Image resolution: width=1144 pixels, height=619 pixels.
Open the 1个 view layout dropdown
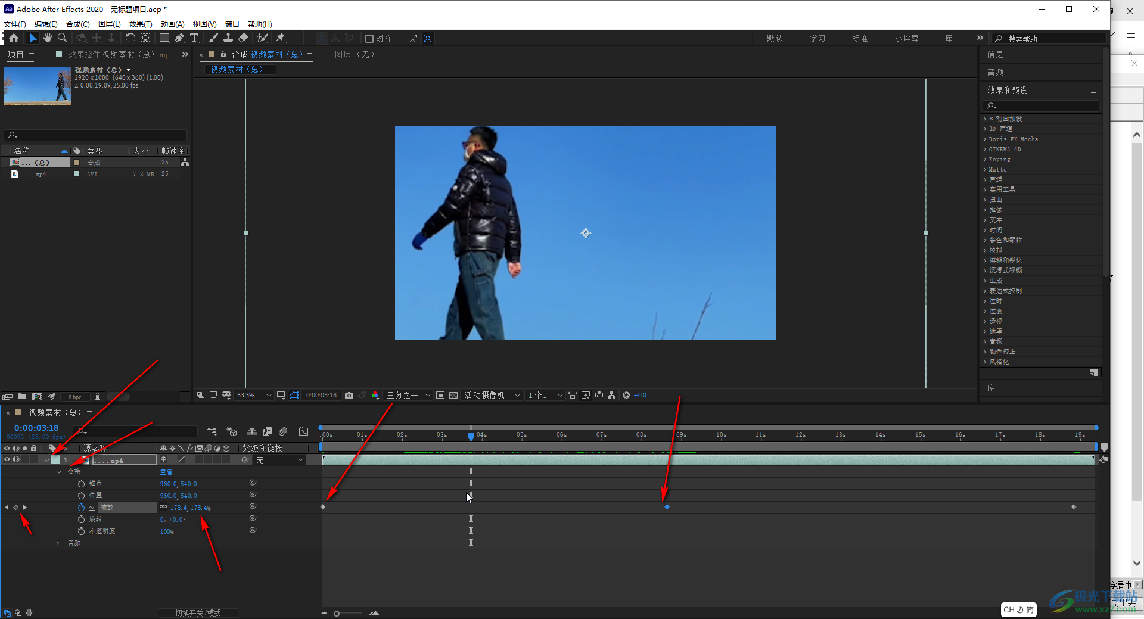tap(545, 396)
